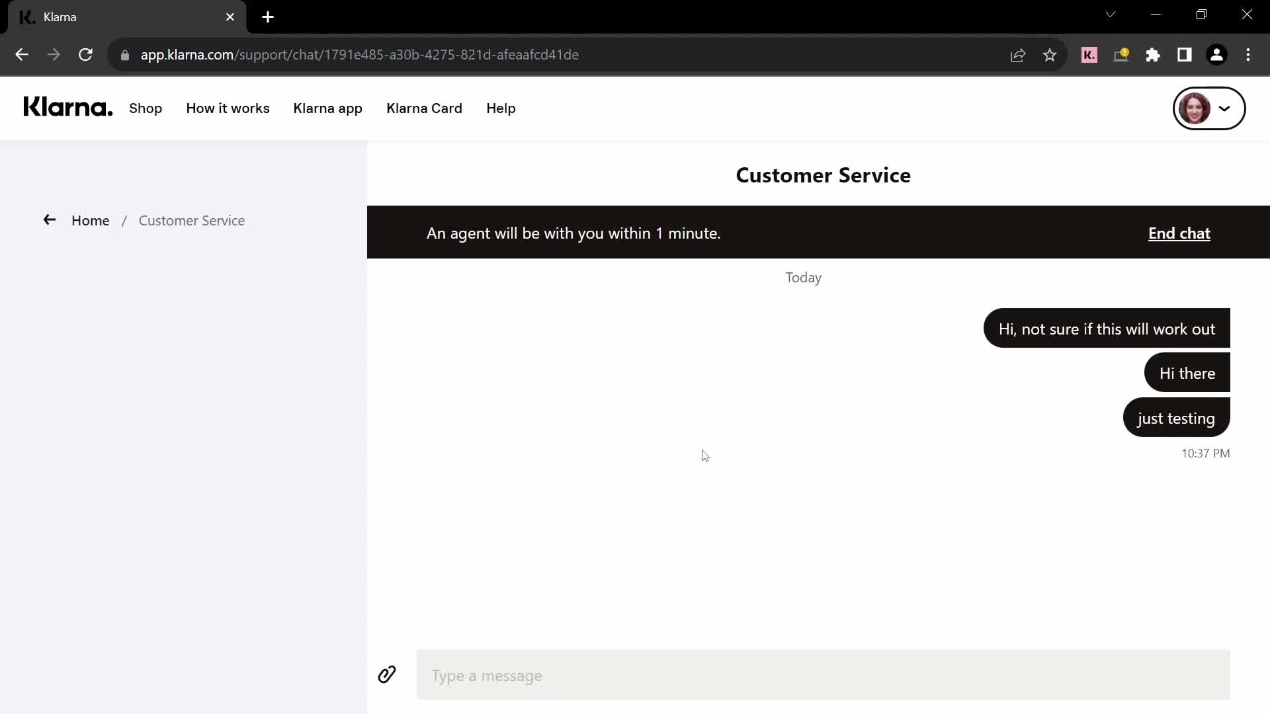Open the tab search dropdown
The image size is (1270, 714).
(1111, 15)
